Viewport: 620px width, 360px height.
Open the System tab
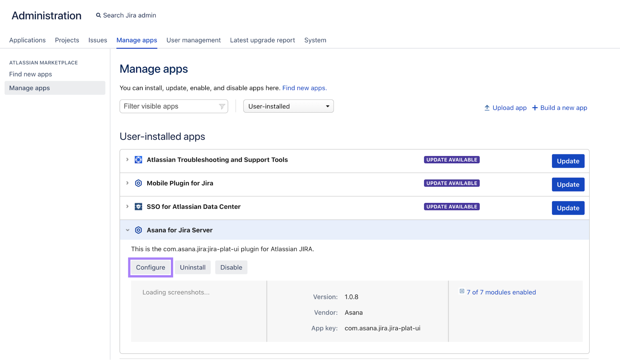click(315, 40)
